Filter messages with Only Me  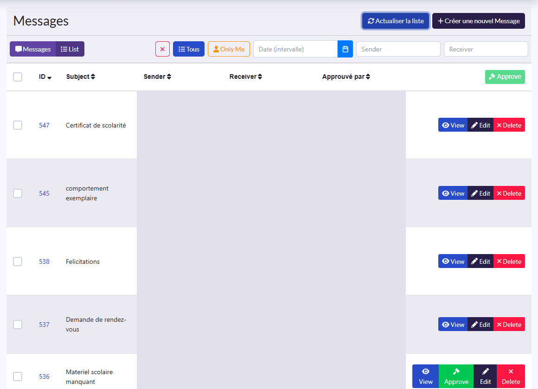[229, 49]
